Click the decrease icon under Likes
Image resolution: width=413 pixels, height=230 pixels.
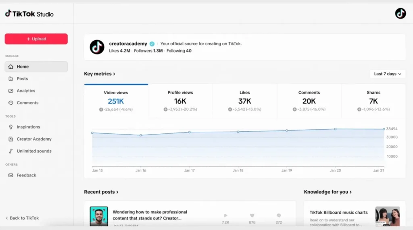[230, 109]
